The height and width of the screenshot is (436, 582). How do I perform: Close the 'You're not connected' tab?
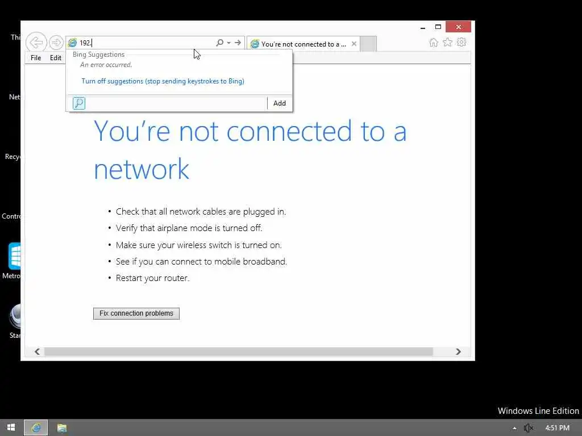[x=354, y=44]
